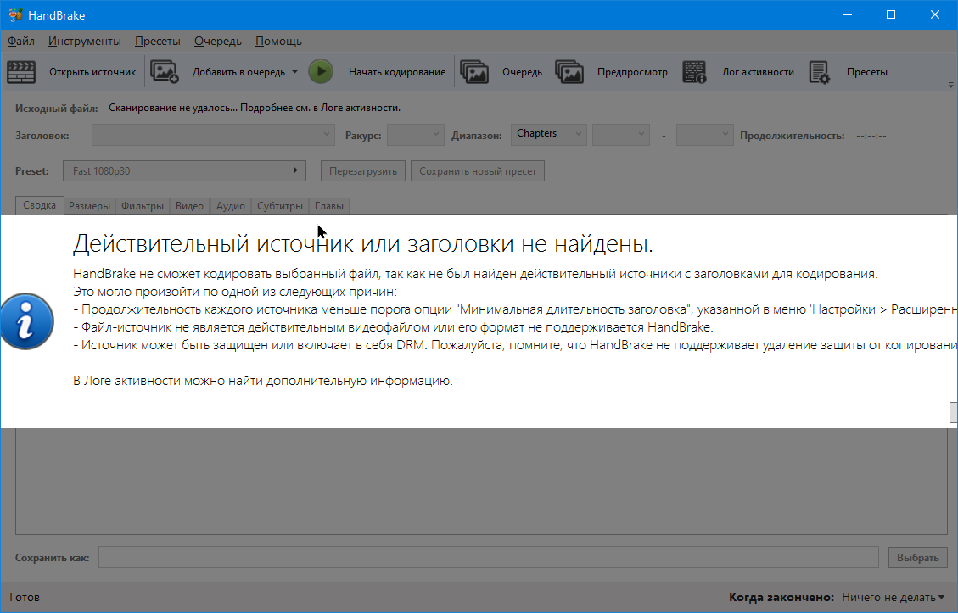Viewport: 958px width, 613px height.
Task: Open the Ракурс angle dropdown
Action: [416, 134]
